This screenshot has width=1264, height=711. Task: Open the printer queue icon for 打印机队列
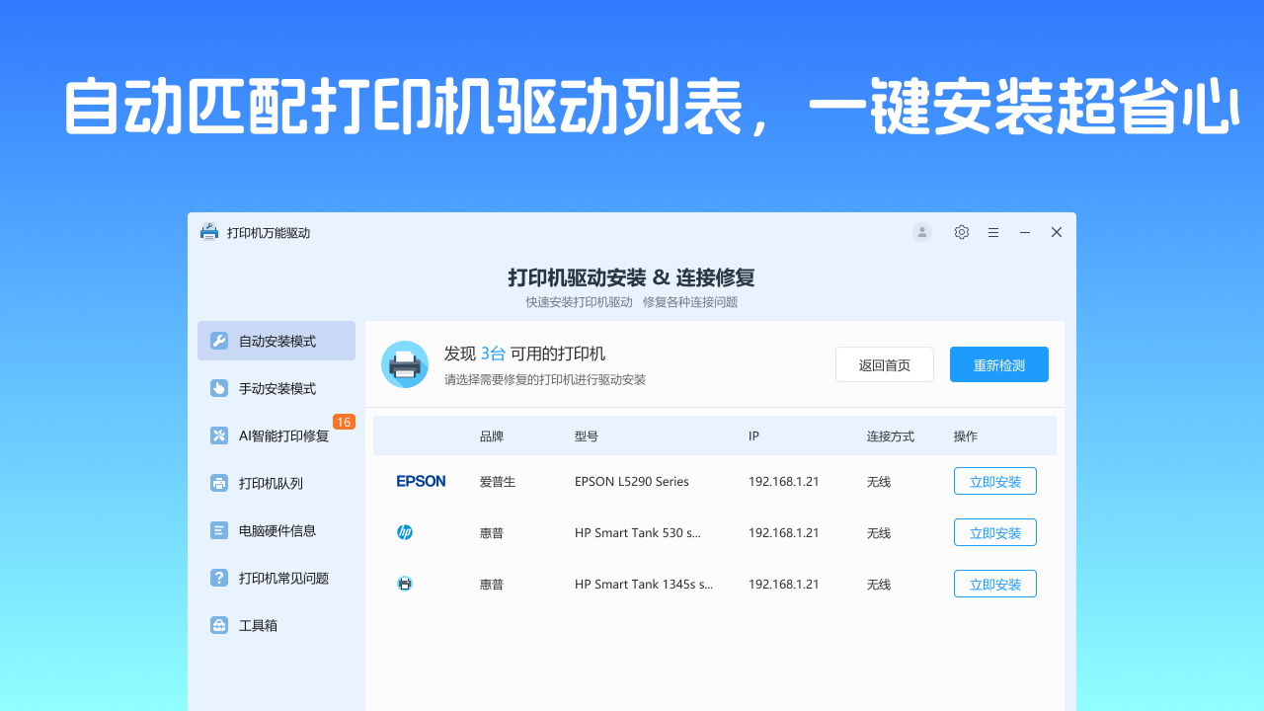tap(218, 483)
